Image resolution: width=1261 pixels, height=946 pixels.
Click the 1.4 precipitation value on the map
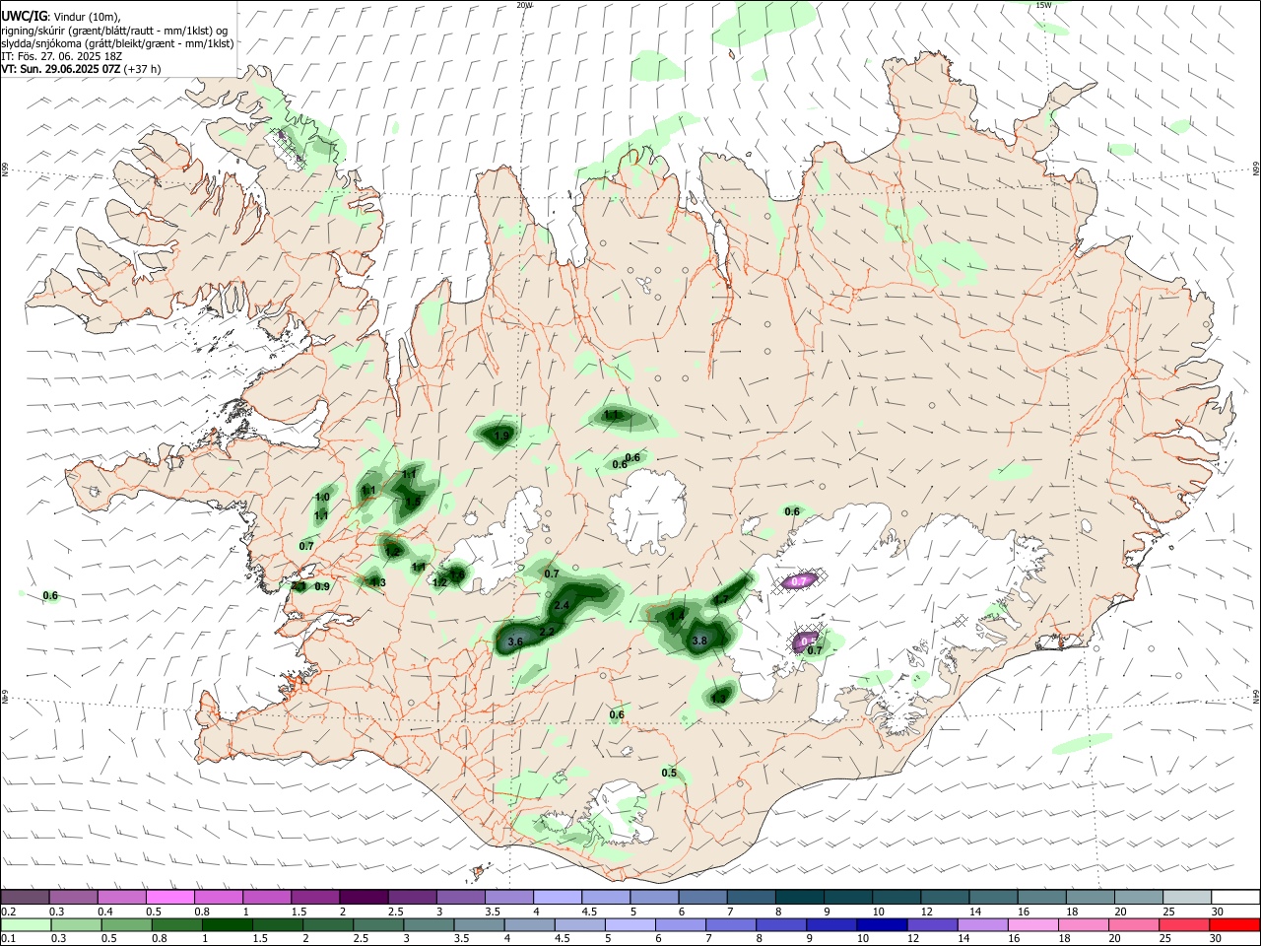[x=676, y=617]
